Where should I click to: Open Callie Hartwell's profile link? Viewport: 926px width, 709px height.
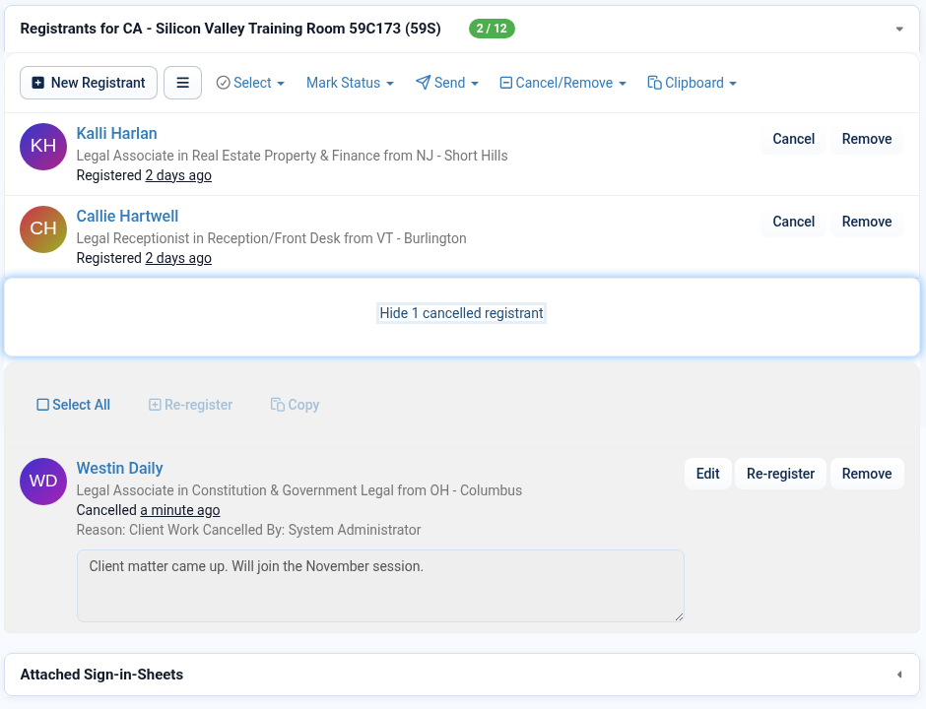tap(127, 216)
